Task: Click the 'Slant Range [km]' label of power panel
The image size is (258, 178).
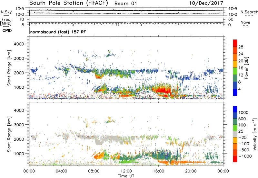Action: click(9, 68)
